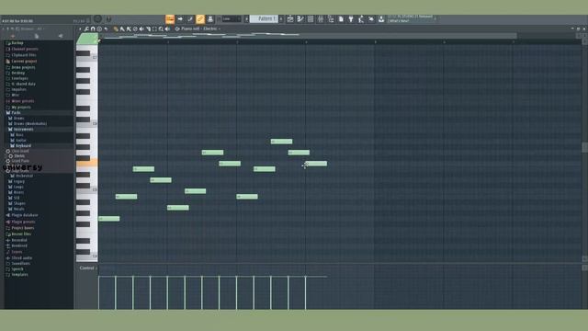
Task: Select the lowest first note in pattern
Action: (109, 219)
